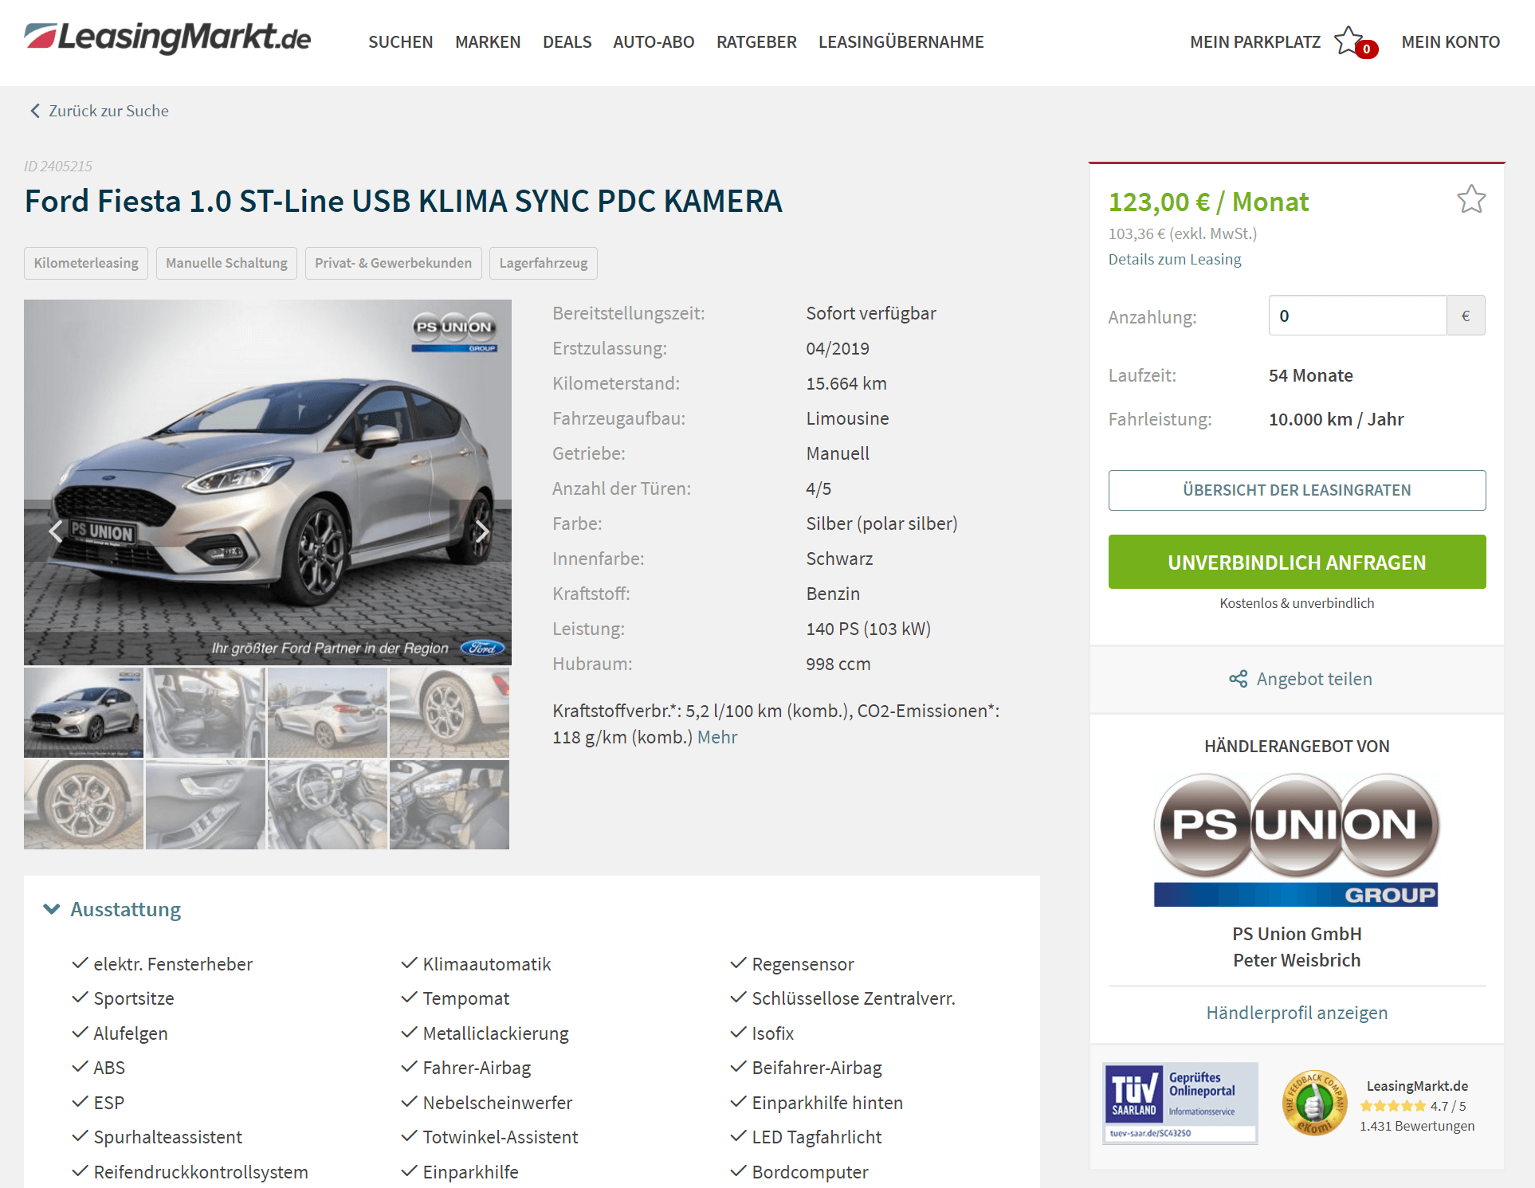
Task: Open Details zum Leasing link
Action: (1174, 260)
